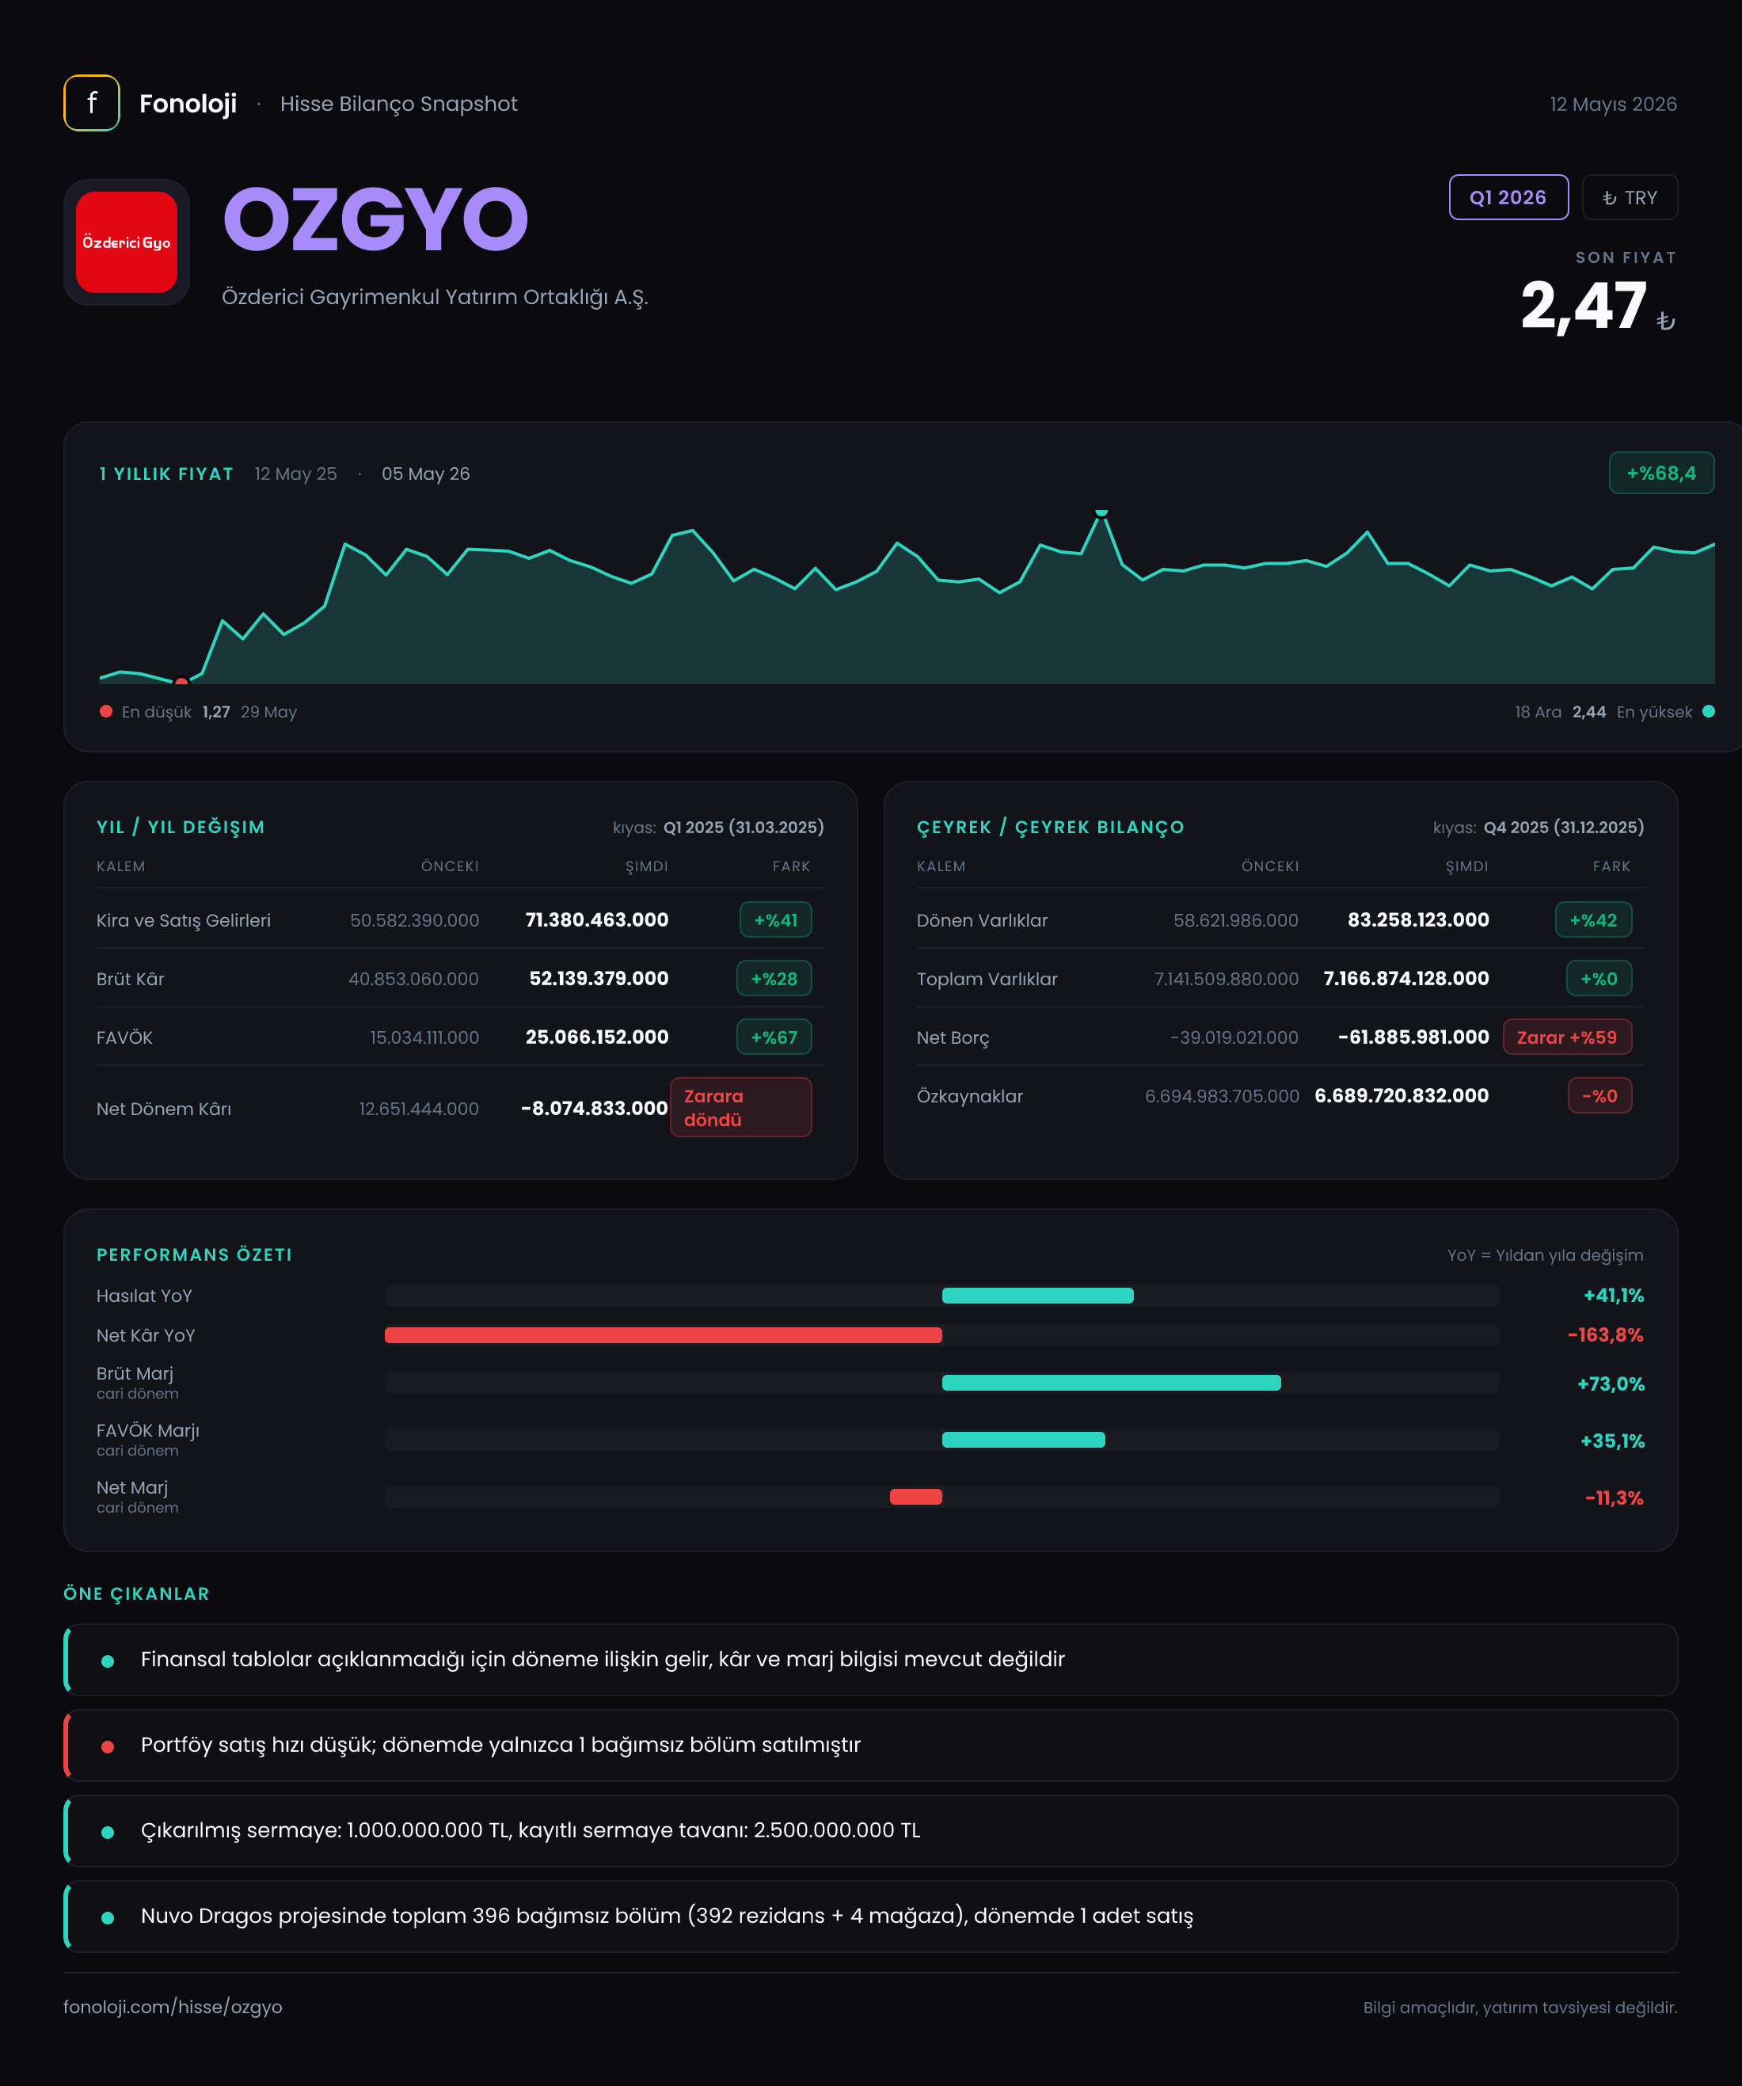Click the 'Net Dönem Kârı' row label

point(164,1109)
